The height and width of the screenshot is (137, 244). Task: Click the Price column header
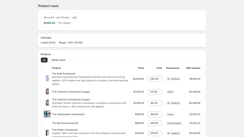141,68
